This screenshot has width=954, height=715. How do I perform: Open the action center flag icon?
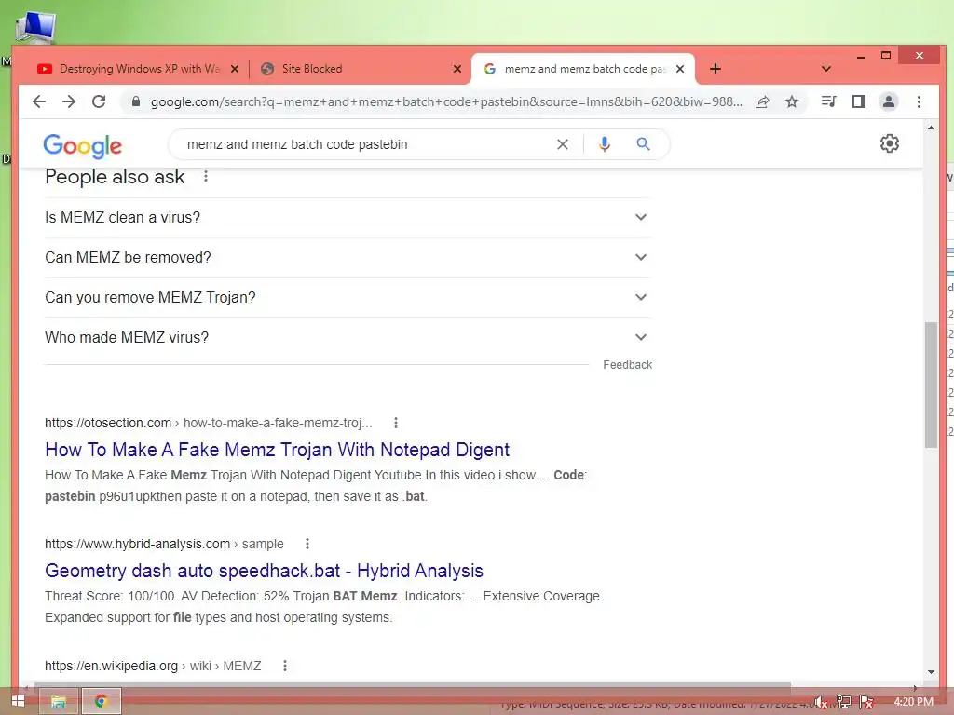[866, 702]
